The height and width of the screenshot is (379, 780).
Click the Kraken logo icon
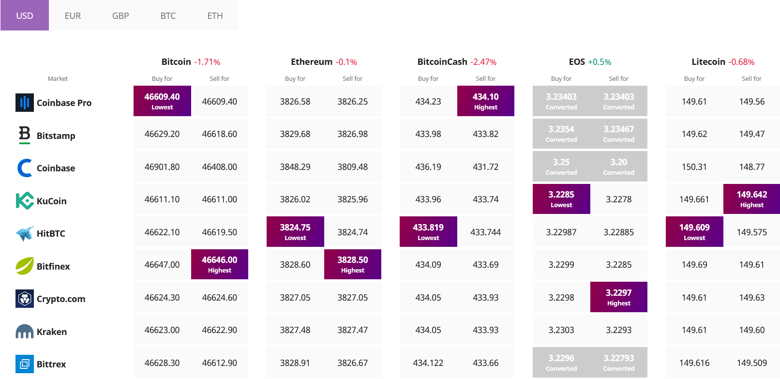click(25, 332)
